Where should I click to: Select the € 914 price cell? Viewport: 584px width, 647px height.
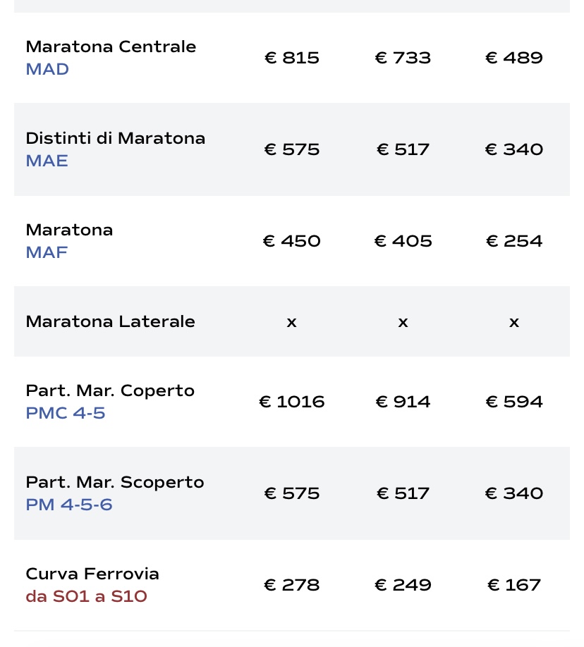pos(403,402)
